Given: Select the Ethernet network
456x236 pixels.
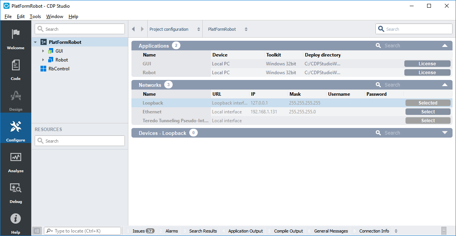Looking at the screenshot, I should [428, 111].
